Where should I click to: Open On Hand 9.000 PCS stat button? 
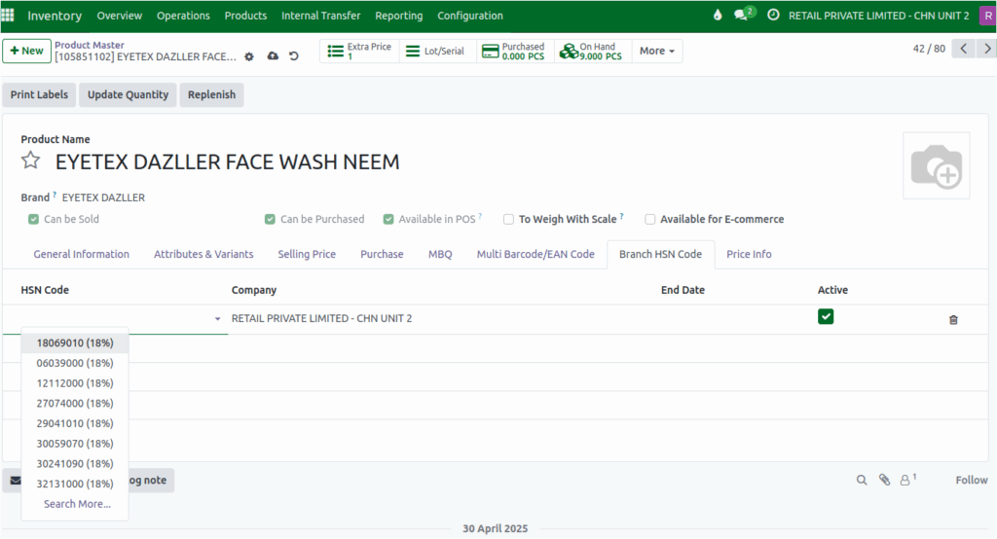click(593, 51)
